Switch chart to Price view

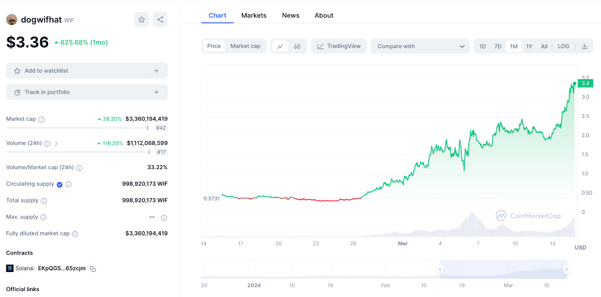point(214,46)
